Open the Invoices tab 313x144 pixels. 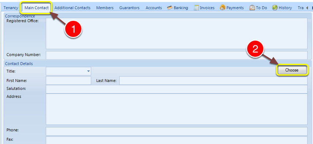click(204, 8)
